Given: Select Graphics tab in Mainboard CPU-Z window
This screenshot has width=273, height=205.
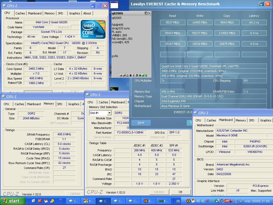Looking at the screenshot, I should point(266,120).
